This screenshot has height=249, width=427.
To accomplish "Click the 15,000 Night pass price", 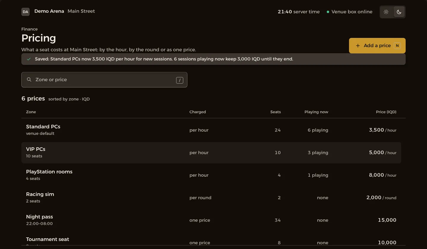I will point(387,220).
